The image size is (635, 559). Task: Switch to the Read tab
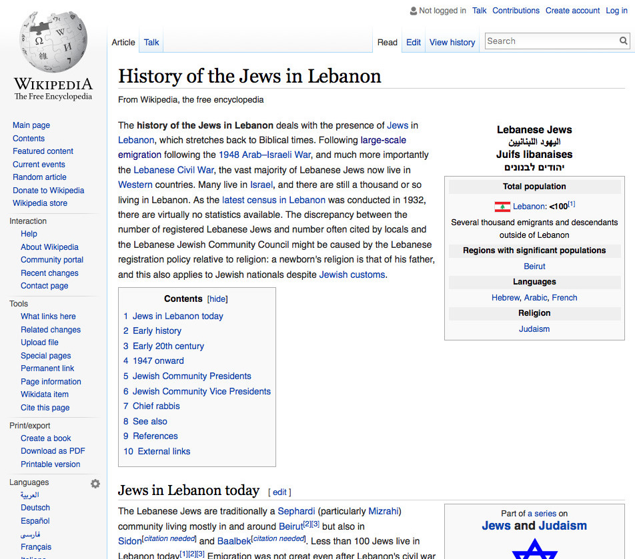pyautogui.click(x=387, y=42)
